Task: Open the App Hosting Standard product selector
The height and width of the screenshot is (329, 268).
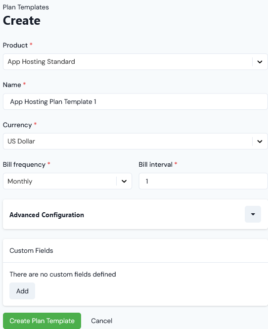Action: point(135,62)
